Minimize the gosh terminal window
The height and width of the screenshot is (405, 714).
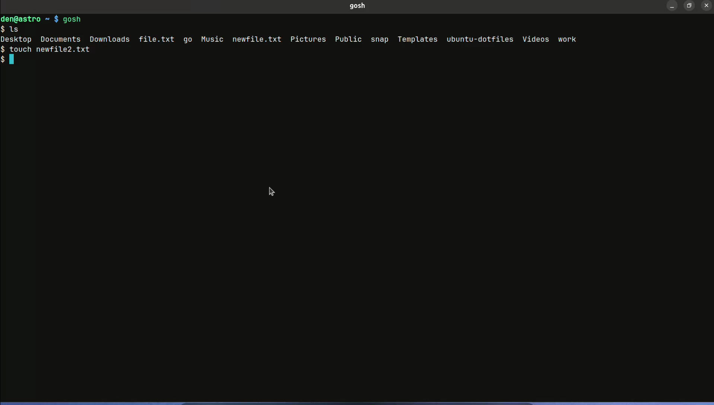(x=672, y=6)
